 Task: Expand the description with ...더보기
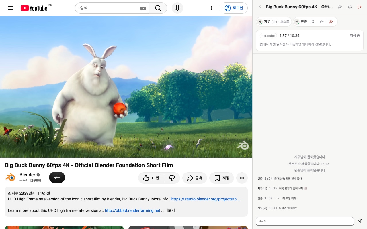click(168, 210)
